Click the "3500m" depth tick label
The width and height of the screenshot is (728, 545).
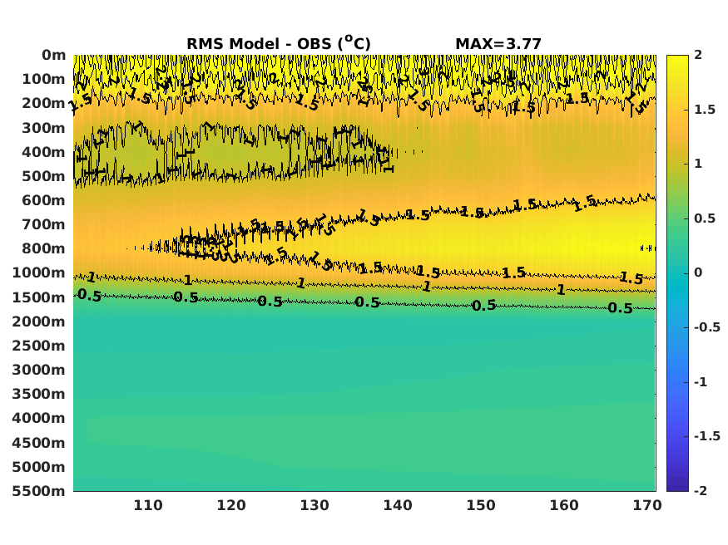click(x=39, y=394)
